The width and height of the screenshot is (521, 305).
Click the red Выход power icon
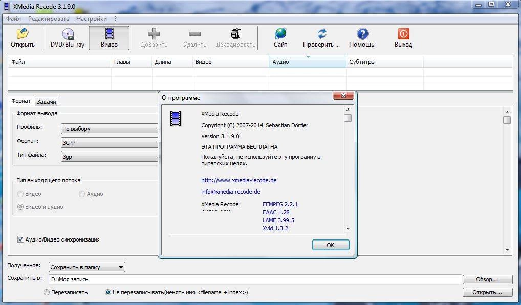click(x=403, y=34)
